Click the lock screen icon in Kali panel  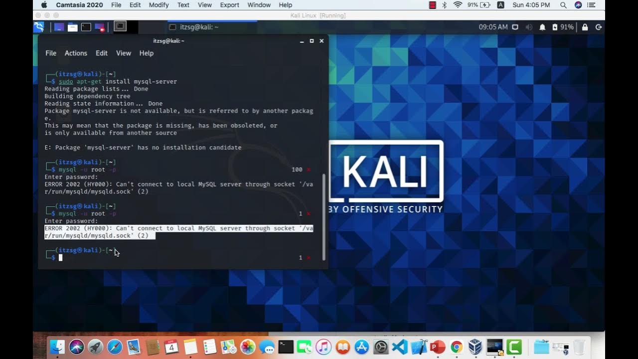coord(585,27)
